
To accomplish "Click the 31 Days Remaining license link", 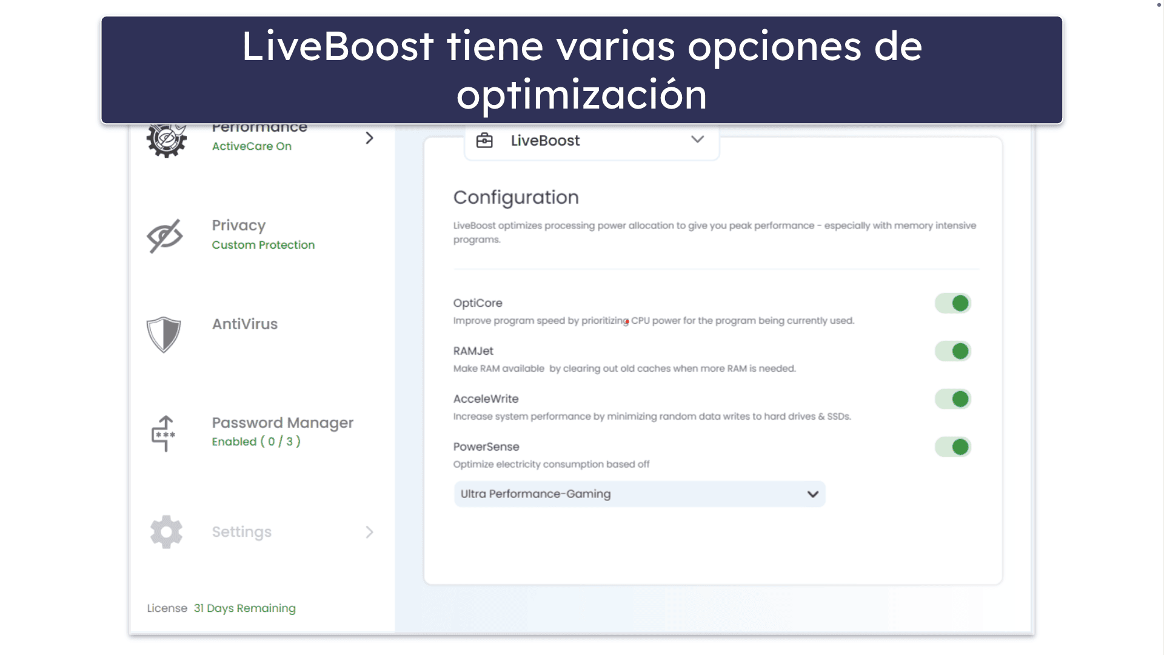I will [x=245, y=608].
